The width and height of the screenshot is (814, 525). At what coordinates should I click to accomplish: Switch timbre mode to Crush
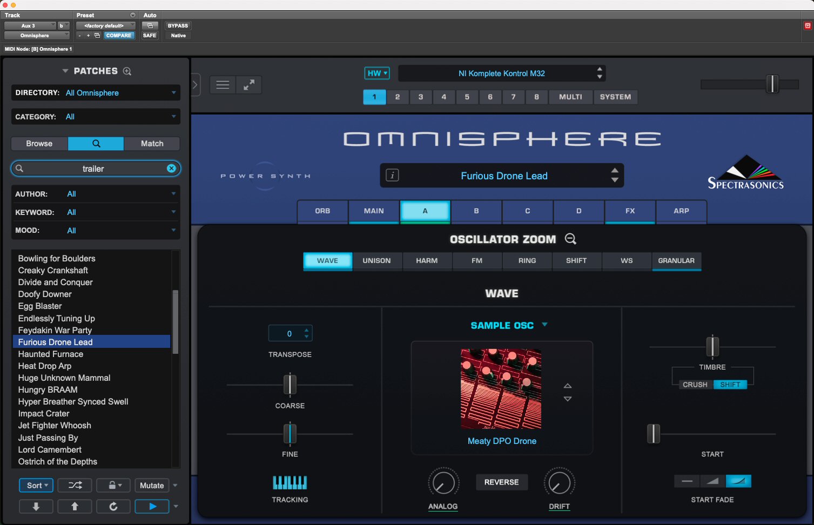pos(695,385)
